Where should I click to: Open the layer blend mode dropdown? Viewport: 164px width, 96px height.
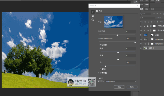pos(147,18)
